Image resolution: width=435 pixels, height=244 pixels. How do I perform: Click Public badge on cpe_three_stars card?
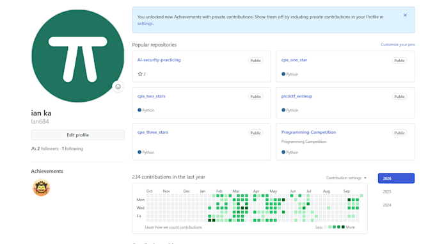(x=255, y=133)
